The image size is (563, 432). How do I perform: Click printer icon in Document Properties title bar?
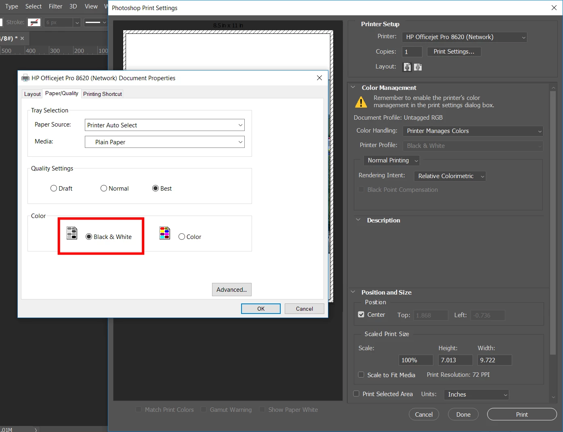(25, 78)
